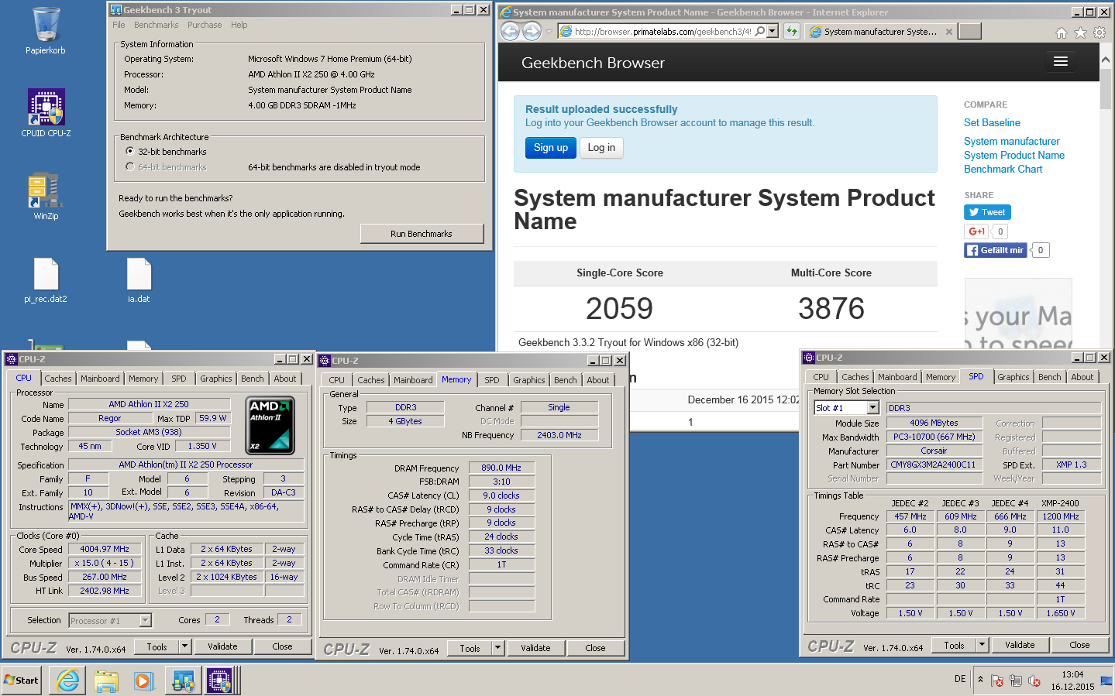Open Windows Explorer folder in taskbar
The image size is (1115, 696).
point(106,681)
